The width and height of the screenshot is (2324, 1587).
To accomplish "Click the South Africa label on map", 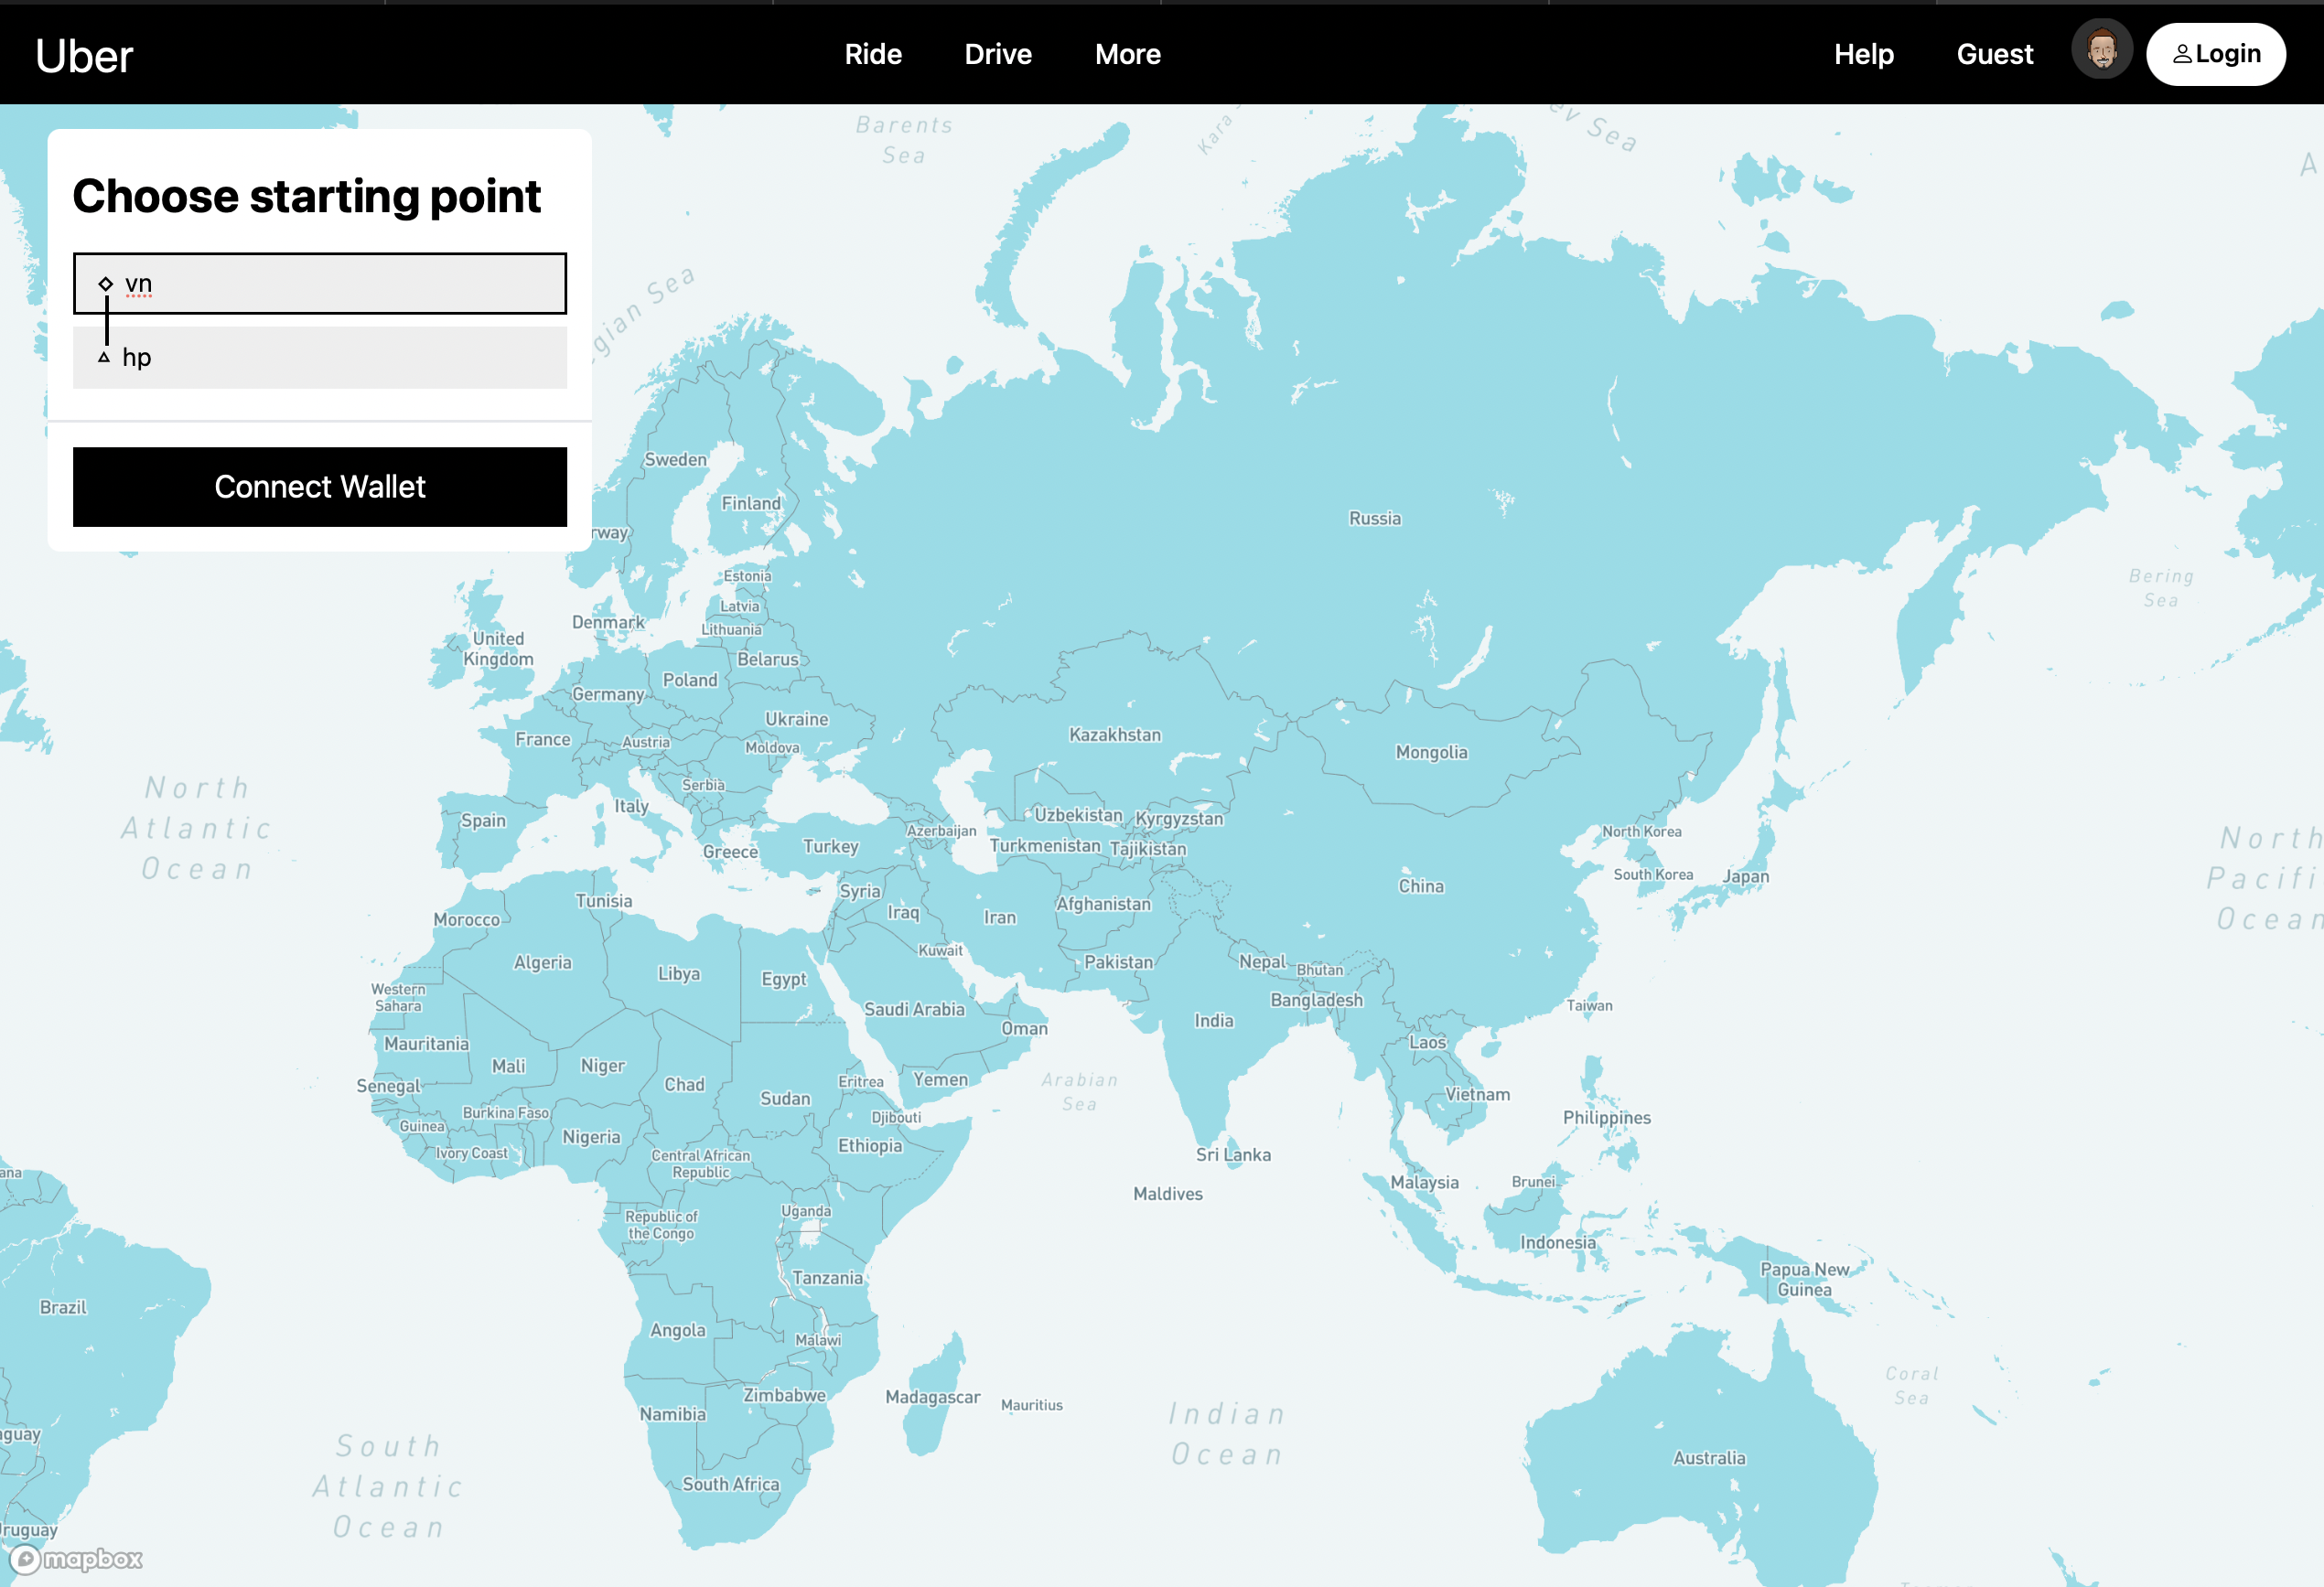I will pyautogui.click(x=730, y=1484).
